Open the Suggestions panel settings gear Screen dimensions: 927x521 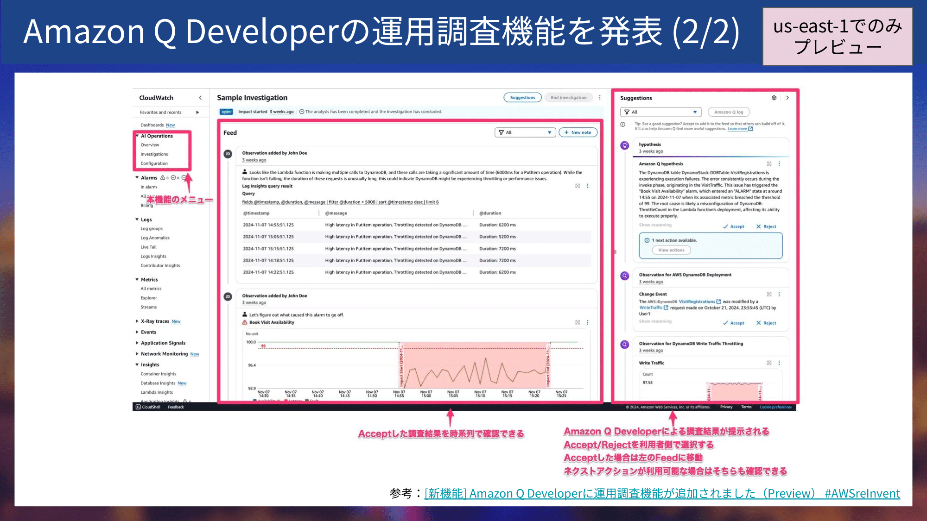pos(774,98)
